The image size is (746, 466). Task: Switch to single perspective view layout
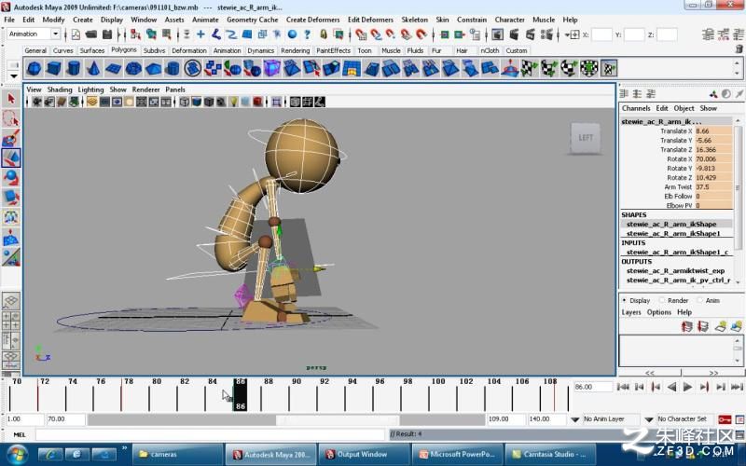coord(11,301)
